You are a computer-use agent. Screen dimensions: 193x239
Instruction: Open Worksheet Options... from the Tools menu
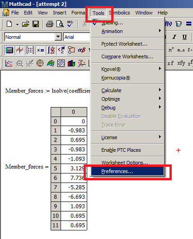coord(127,163)
